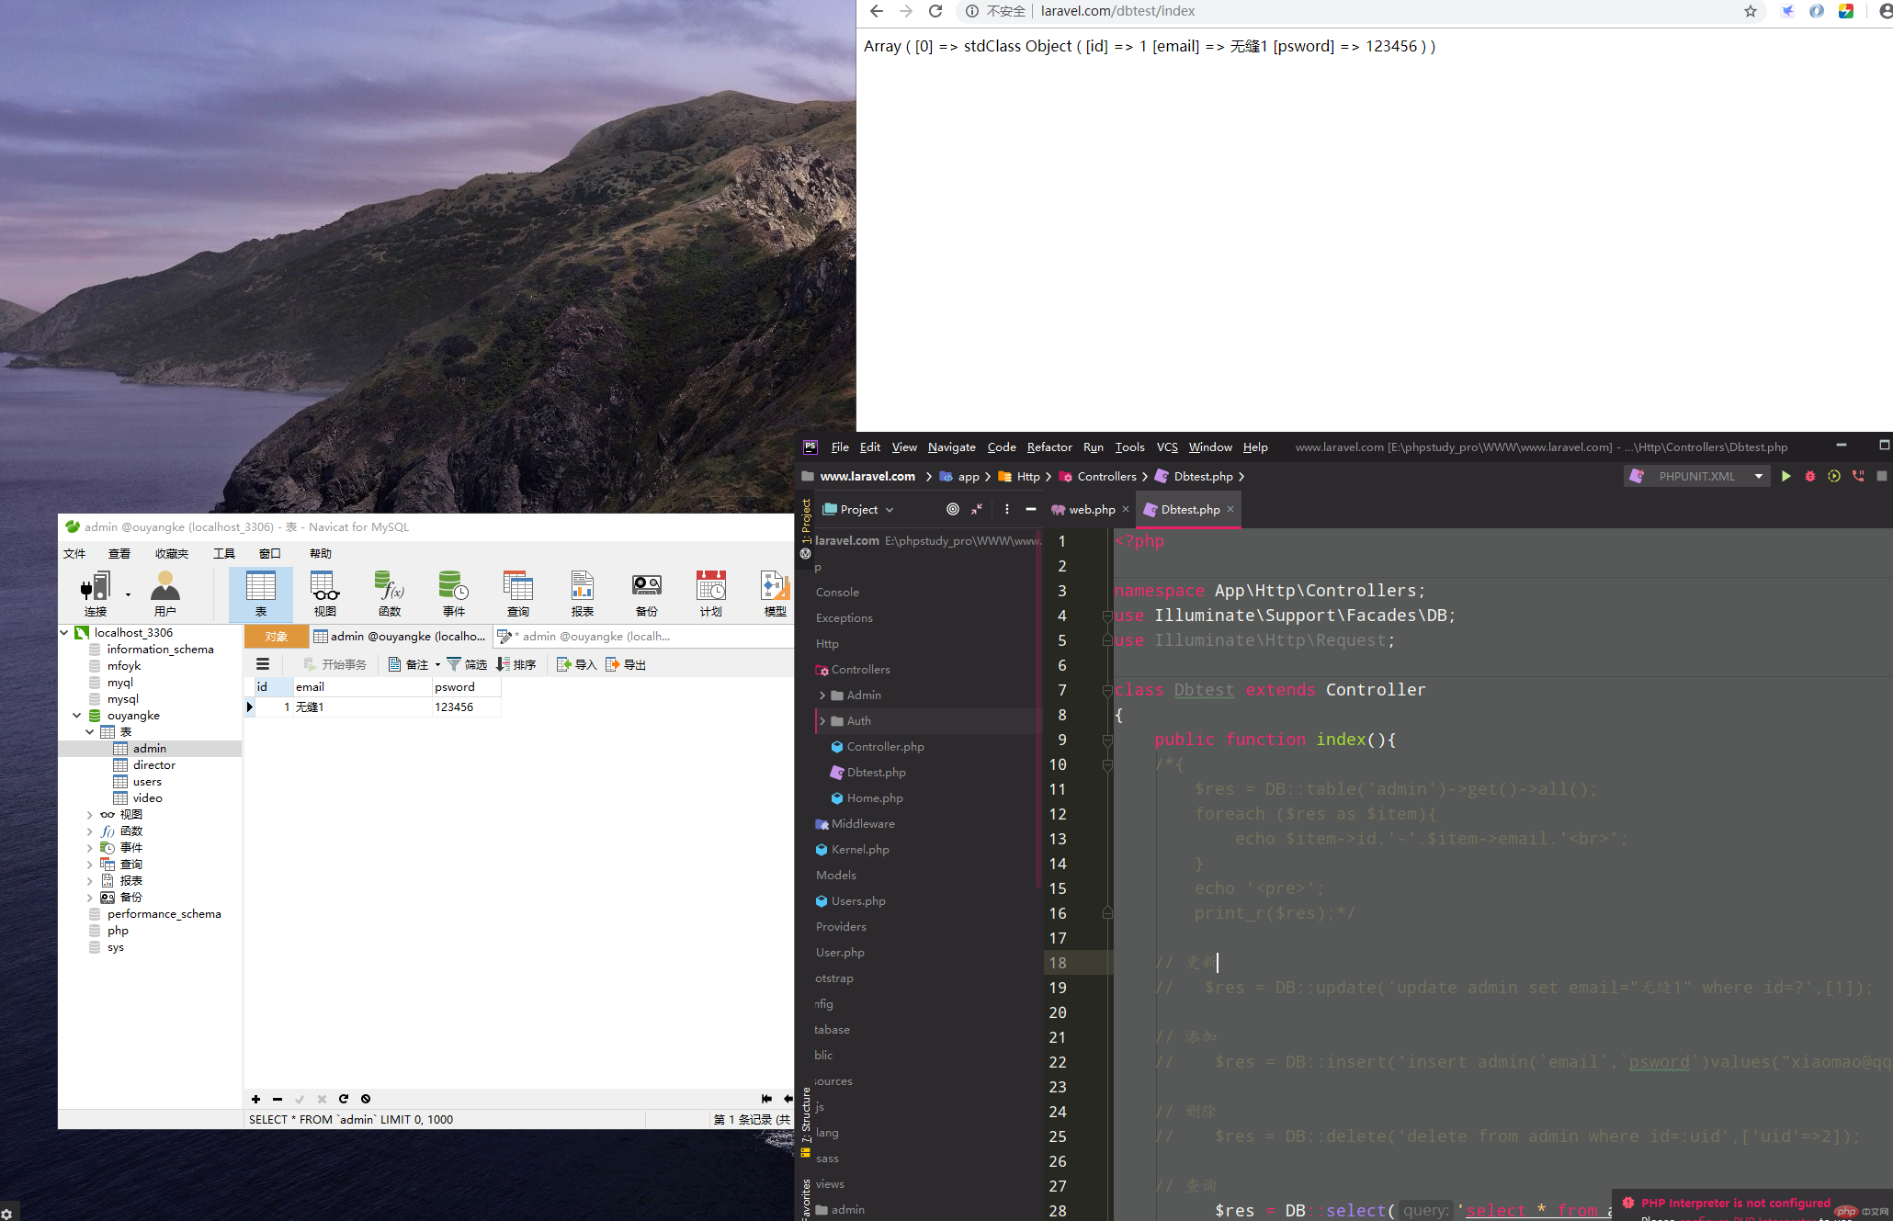Click browser back arrow
This screenshot has width=1893, height=1221.
point(877,11)
